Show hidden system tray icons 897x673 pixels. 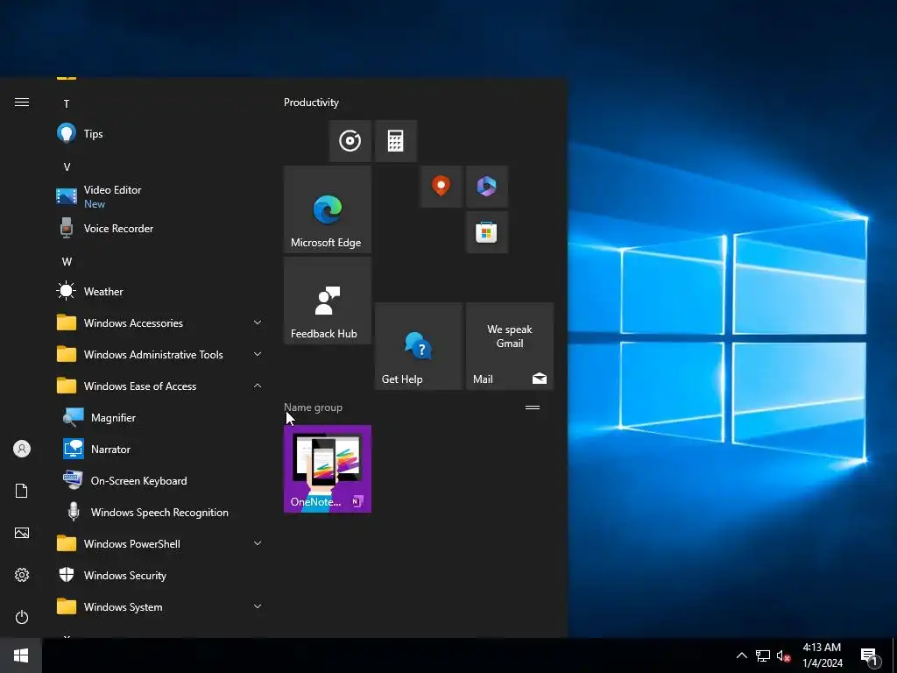point(741,655)
